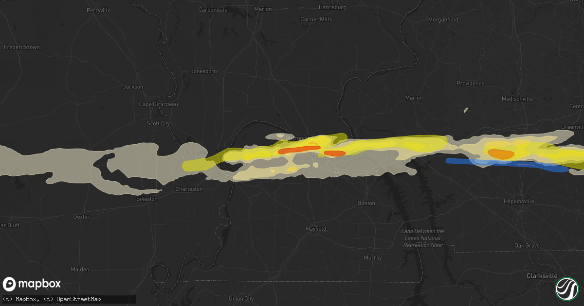The height and width of the screenshot is (306, 584).
Task: Click the Greenville label
Action: [x=572, y=127]
